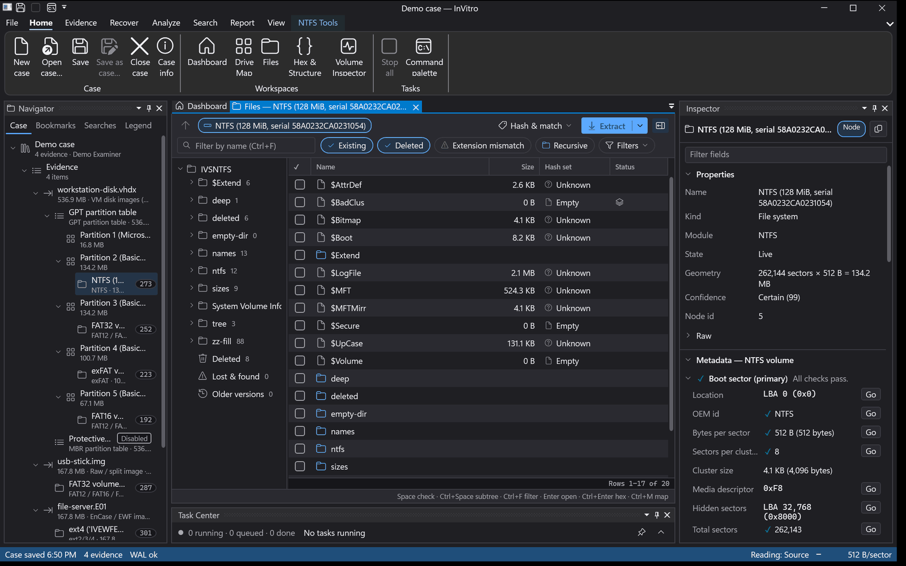Viewport: 906px width, 566px height.
Task: Click the layers status icon for $BadClus
Action: [x=619, y=202]
